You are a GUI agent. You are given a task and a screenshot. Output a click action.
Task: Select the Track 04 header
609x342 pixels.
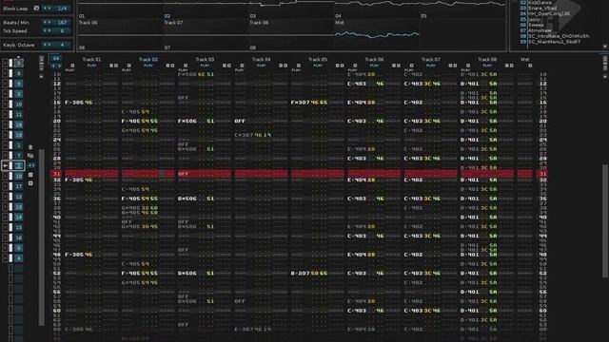tap(262, 59)
